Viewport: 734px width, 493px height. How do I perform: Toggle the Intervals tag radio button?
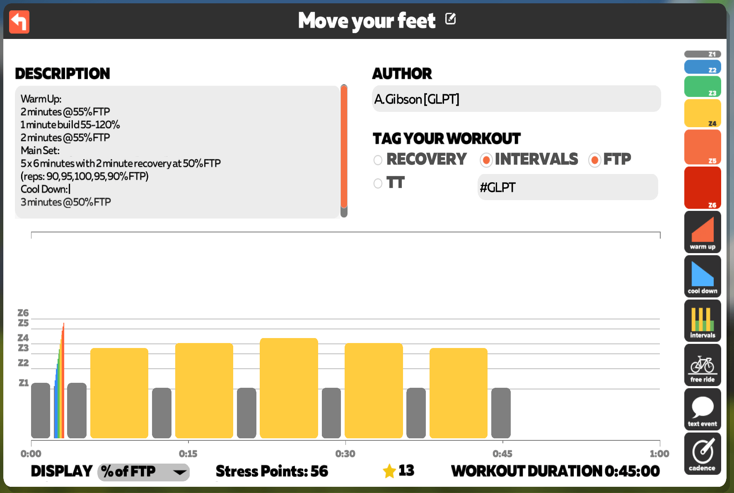point(486,160)
